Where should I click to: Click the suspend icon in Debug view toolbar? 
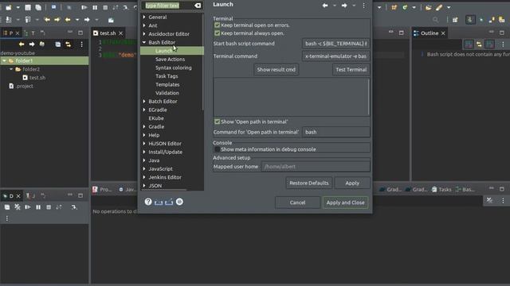click(38, 207)
